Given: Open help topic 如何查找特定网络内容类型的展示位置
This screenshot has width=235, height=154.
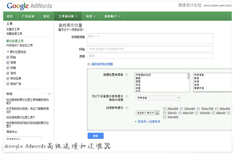Looking at the screenshot, I should pyautogui.click(x=27, y=124).
